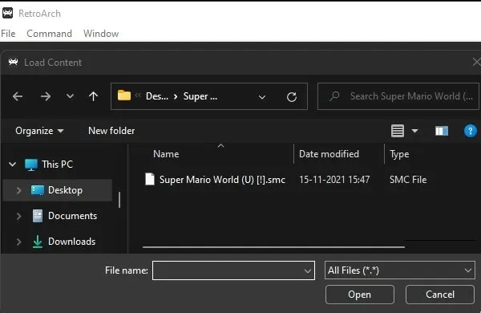481x313 pixels.
Task: Close the Load Content dialog
Action: pyautogui.click(x=476, y=62)
